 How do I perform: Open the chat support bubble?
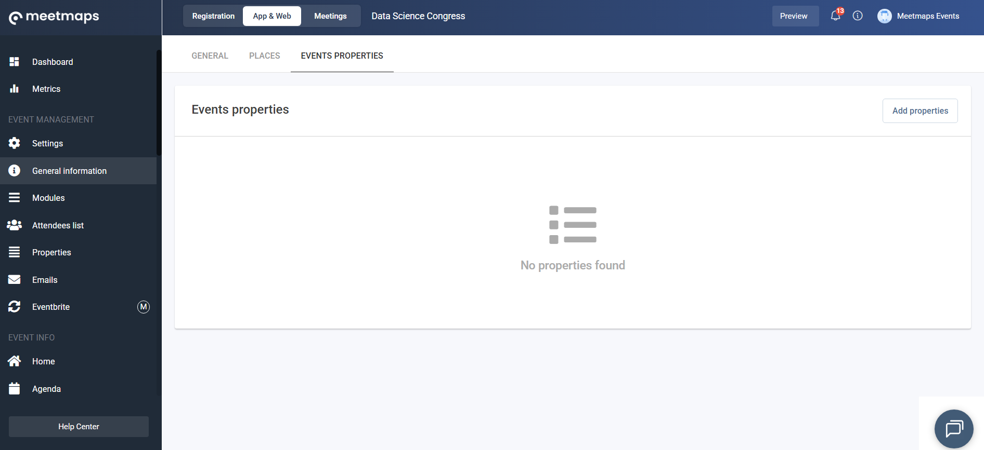[x=954, y=429]
